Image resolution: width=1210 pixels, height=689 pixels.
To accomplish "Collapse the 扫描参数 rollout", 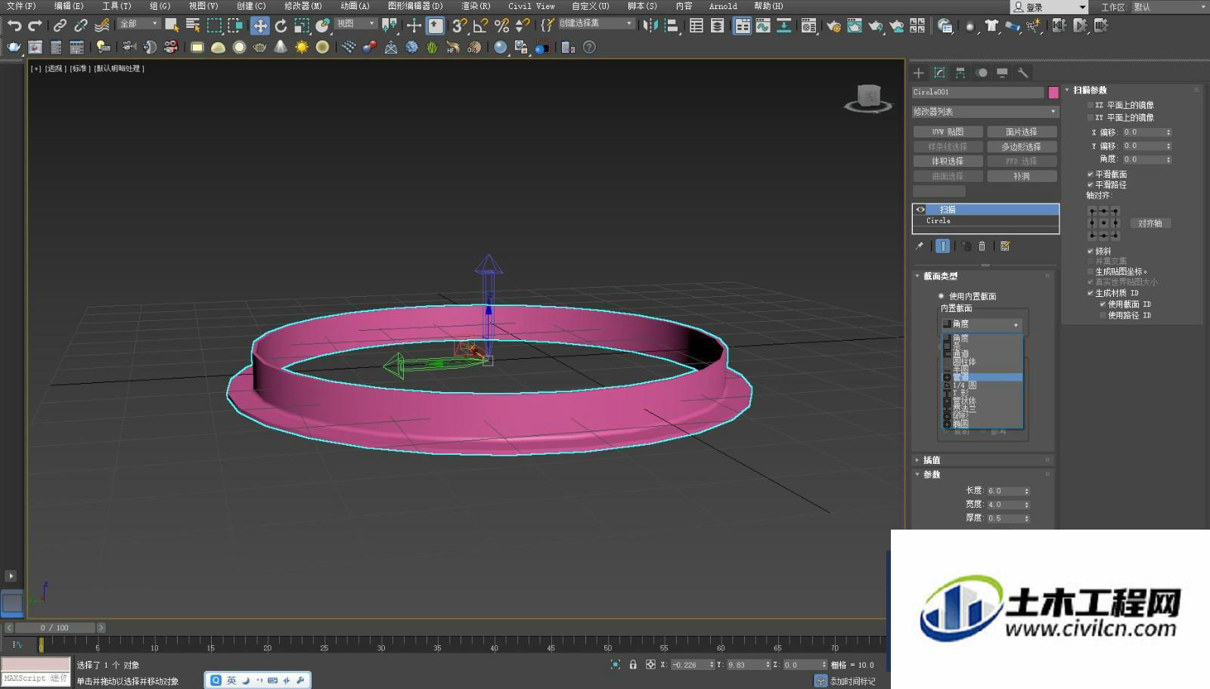I will [x=1090, y=90].
